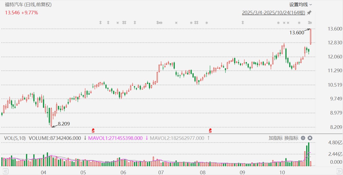Screen dimensions: 343x175
Task: Click the red S marker near May
Action: (x=93, y=130)
